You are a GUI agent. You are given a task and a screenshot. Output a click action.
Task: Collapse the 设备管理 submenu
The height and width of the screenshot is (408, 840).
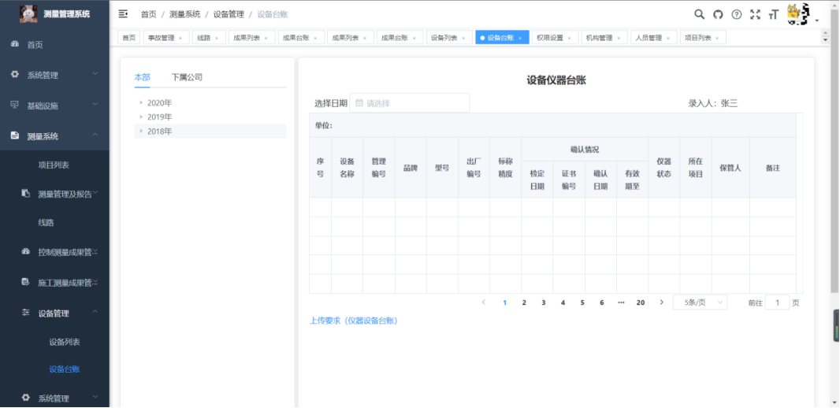pyautogui.click(x=95, y=312)
